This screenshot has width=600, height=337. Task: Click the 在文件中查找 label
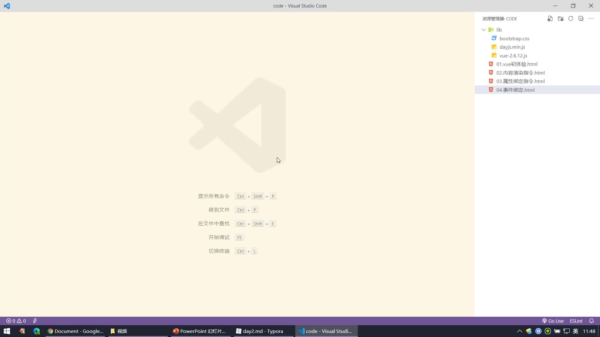214,224
